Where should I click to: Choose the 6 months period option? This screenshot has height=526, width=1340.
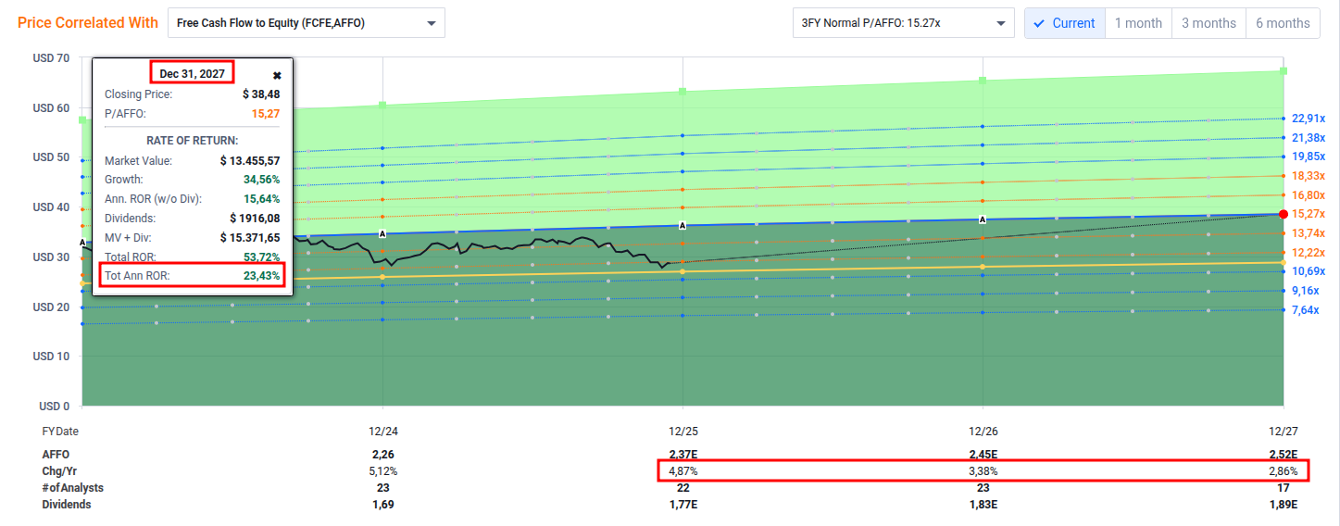(1283, 23)
